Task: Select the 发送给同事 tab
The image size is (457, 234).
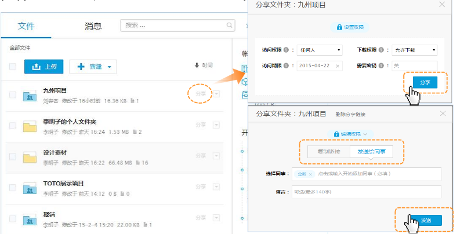Action: coord(371,152)
